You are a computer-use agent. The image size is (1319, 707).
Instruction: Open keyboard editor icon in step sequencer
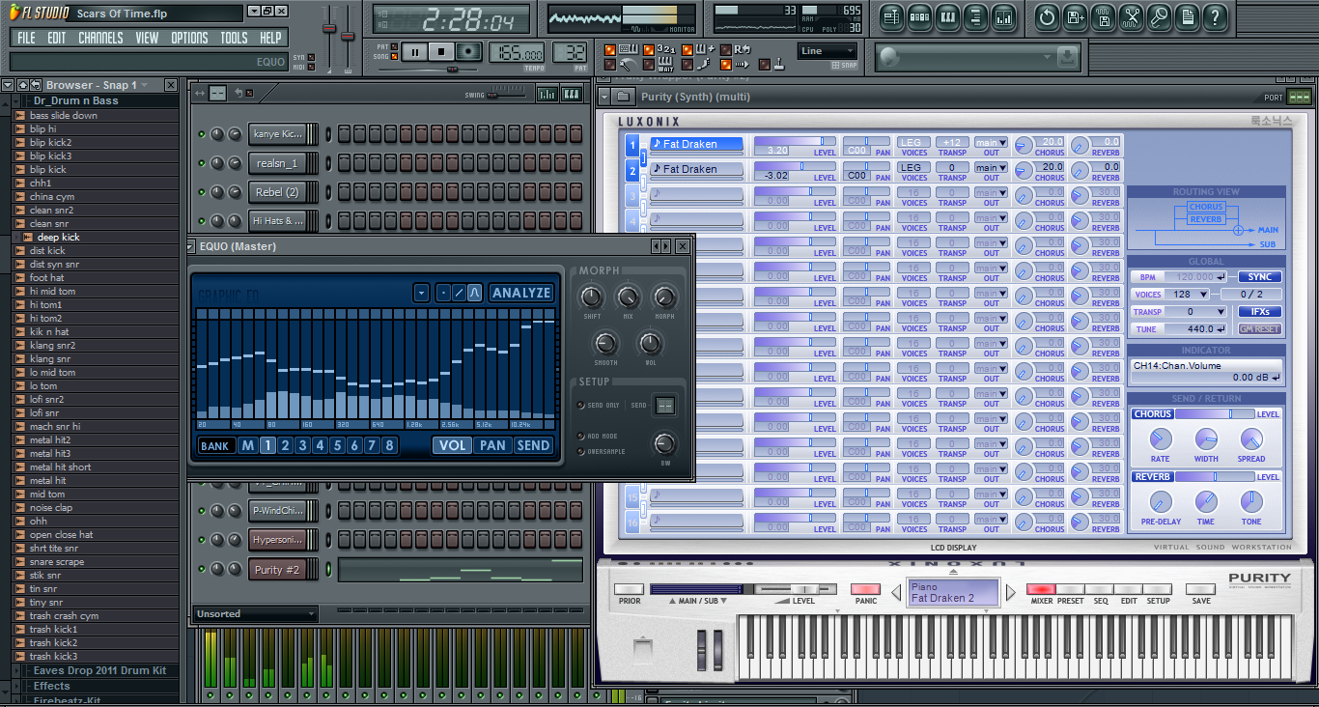(x=571, y=94)
